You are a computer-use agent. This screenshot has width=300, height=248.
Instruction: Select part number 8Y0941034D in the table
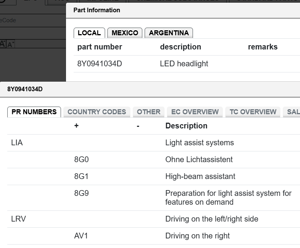point(99,64)
